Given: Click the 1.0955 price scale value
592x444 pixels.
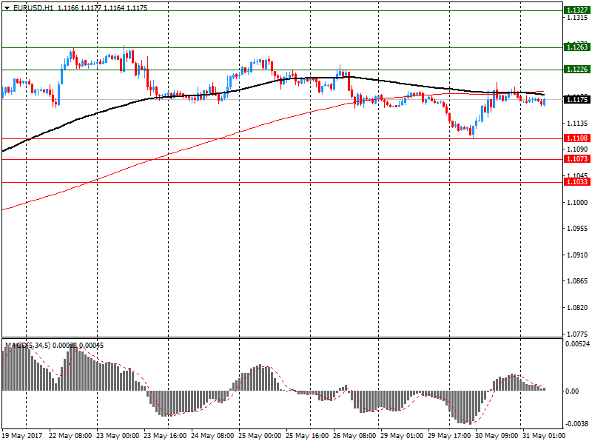Looking at the screenshot, I should tap(577, 229).
